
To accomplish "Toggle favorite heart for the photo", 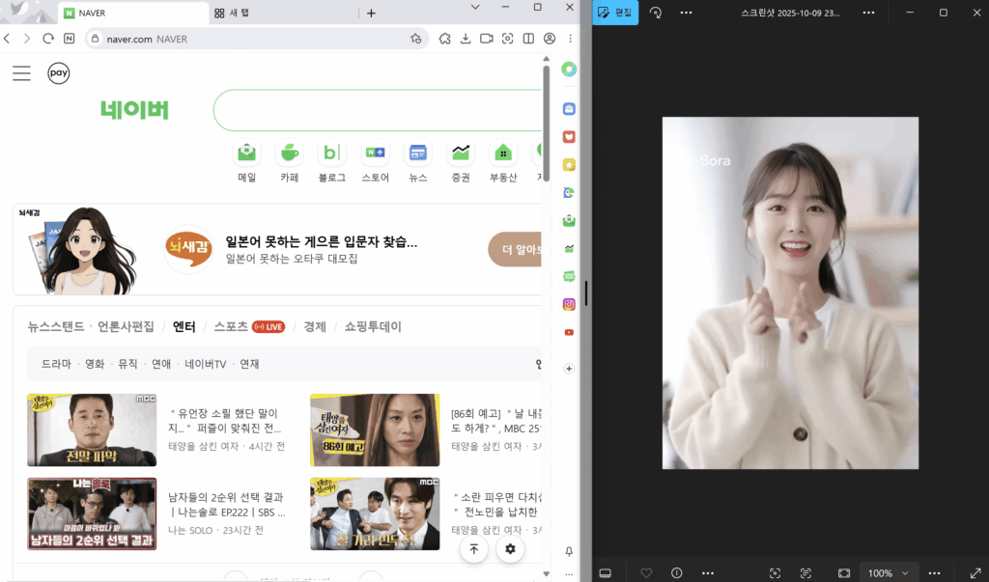I will pyautogui.click(x=646, y=572).
